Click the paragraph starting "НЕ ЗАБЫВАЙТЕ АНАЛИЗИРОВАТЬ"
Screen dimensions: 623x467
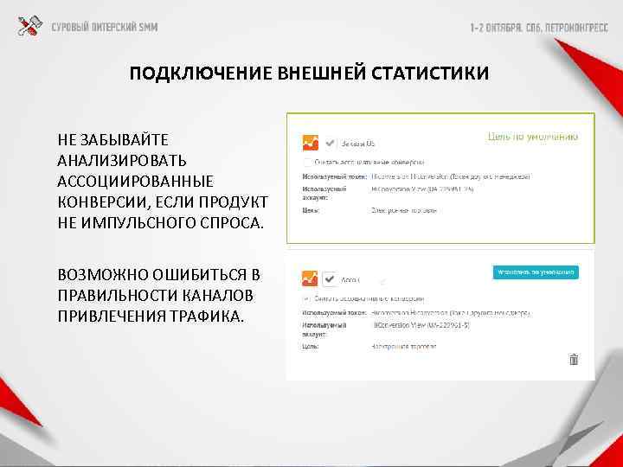(163, 181)
